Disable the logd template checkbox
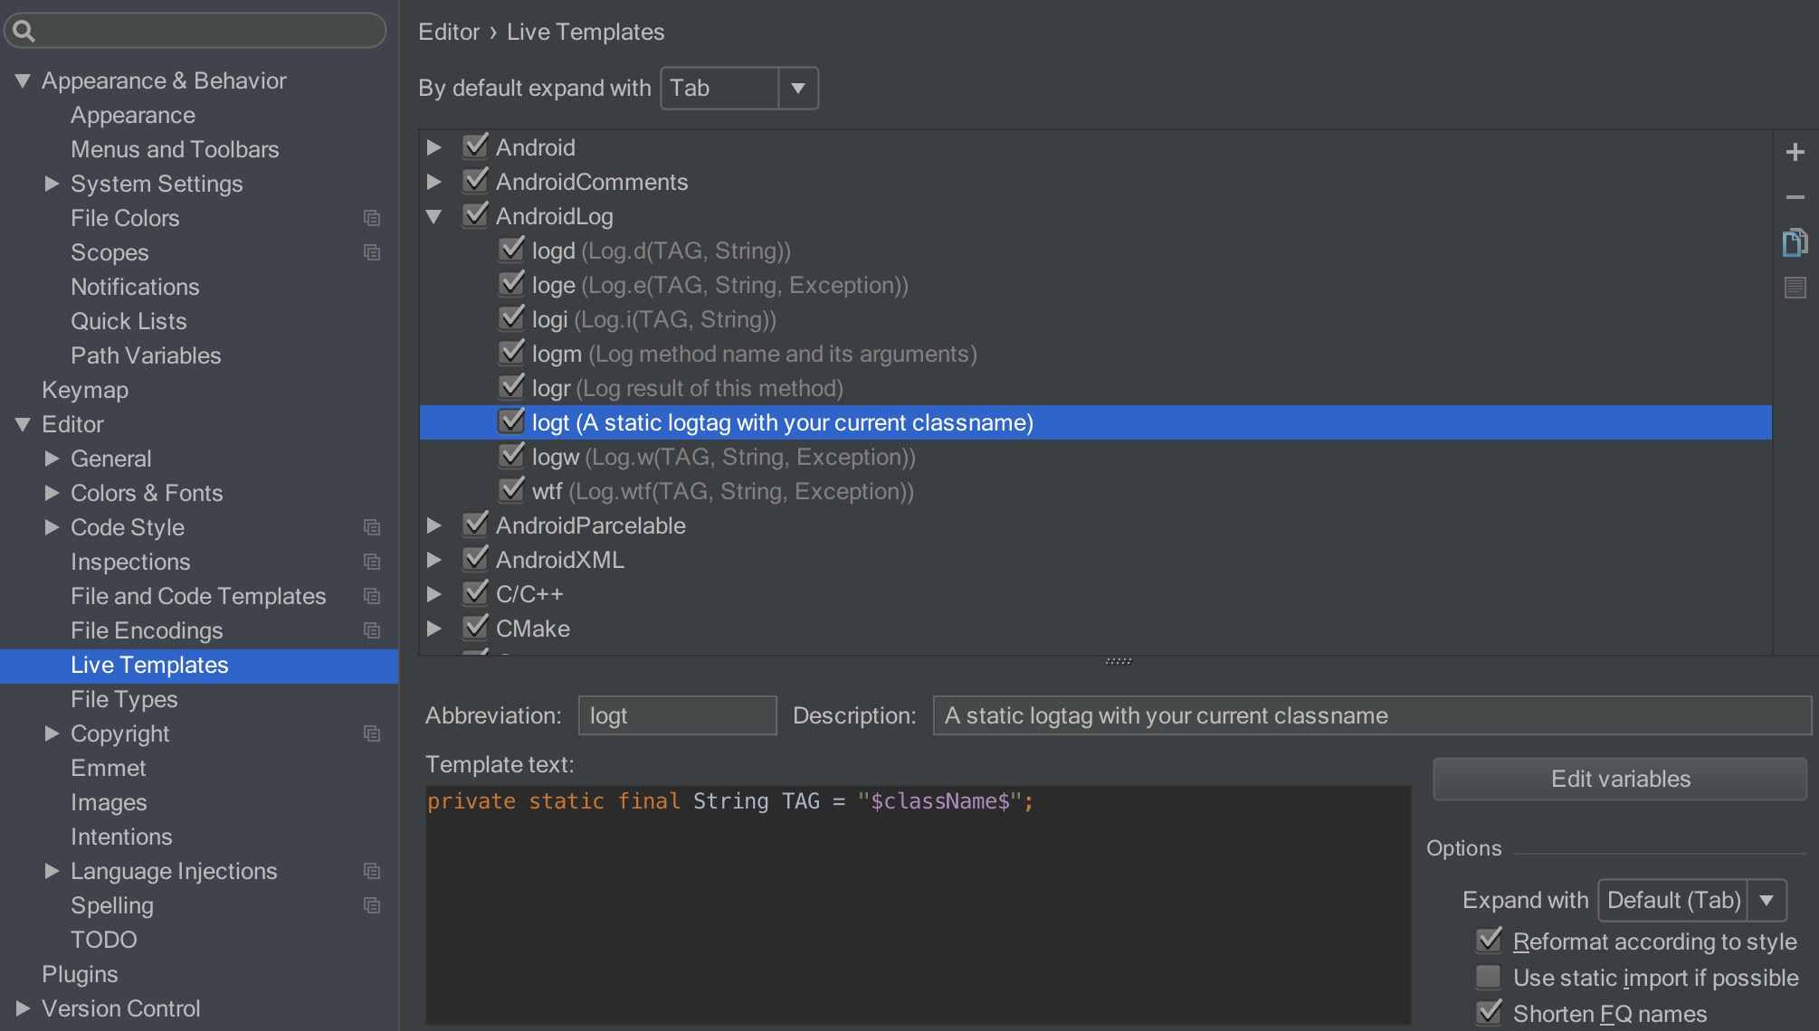This screenshot has height=1031, width=1819. (x=512, y=250)
